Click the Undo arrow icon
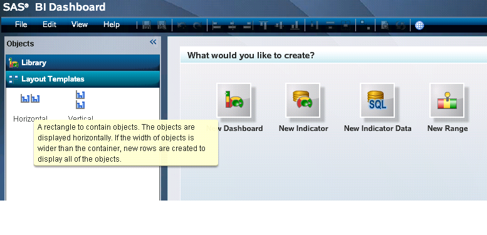Image resolution: width=487 pixels, height=235 pixels. (x=182, y=26)
